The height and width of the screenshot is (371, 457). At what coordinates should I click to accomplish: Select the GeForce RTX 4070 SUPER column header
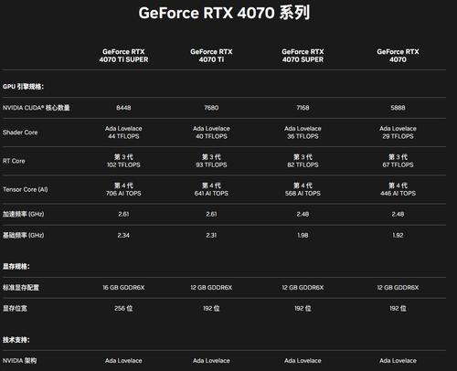(303, 56)
